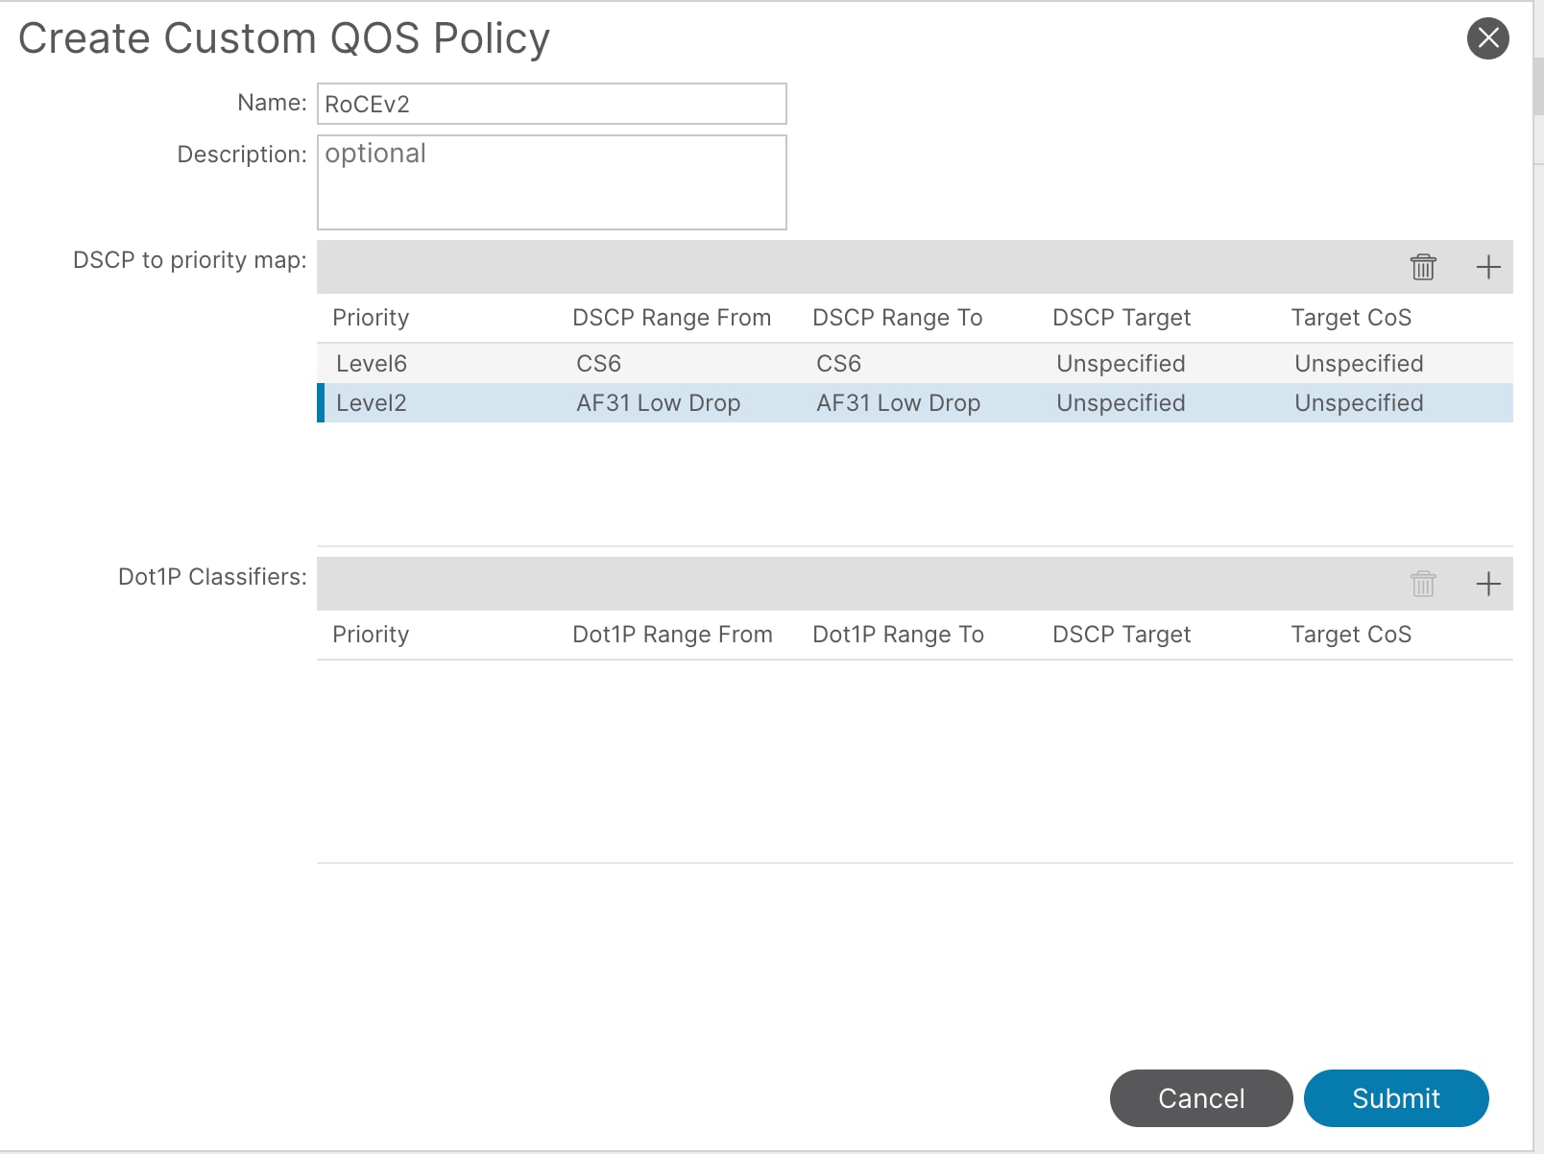Open the DSCP Target dropdown for Level2 row

click(x=1121, y=402)
